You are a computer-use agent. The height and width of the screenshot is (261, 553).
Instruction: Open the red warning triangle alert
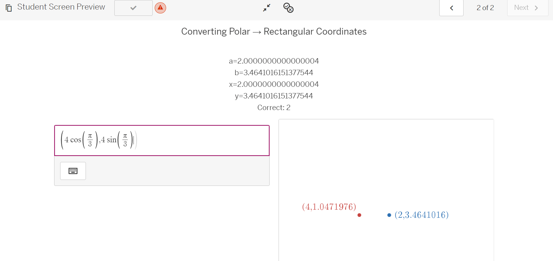[160, 8]
